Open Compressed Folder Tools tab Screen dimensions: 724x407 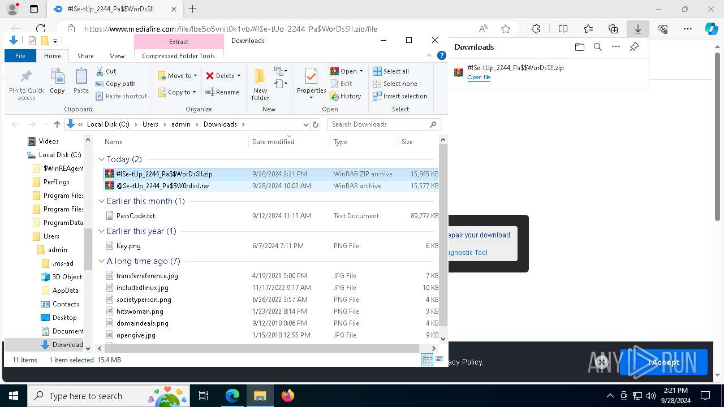pos(178,56)
